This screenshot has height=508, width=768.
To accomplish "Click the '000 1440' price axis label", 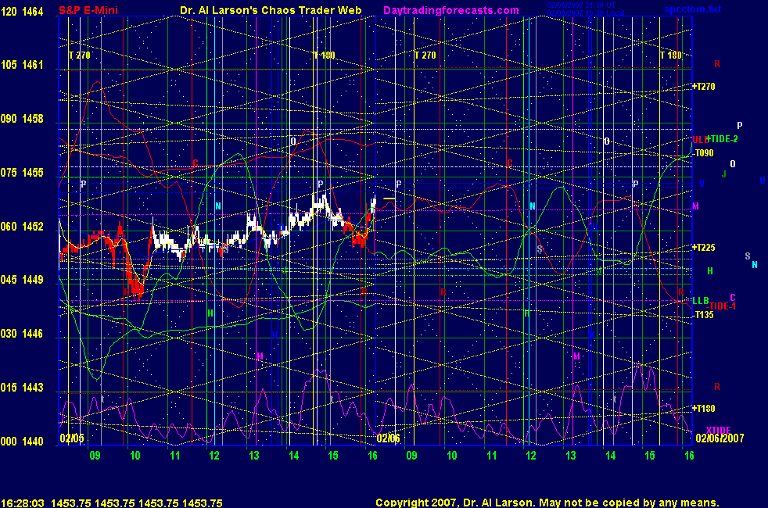I will [22, 441].
